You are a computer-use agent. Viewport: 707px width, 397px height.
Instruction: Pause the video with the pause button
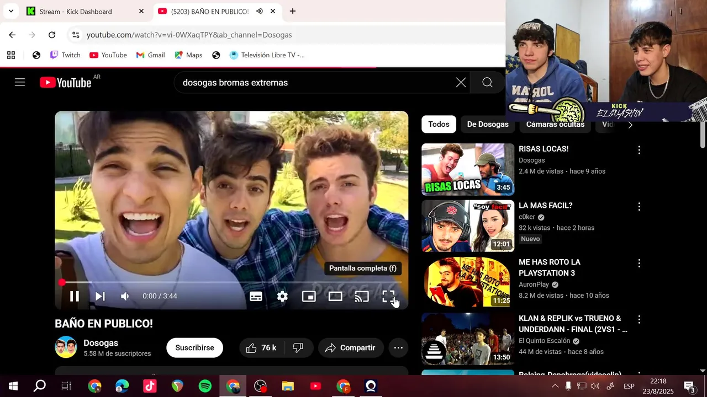click(x=74, y=296)
